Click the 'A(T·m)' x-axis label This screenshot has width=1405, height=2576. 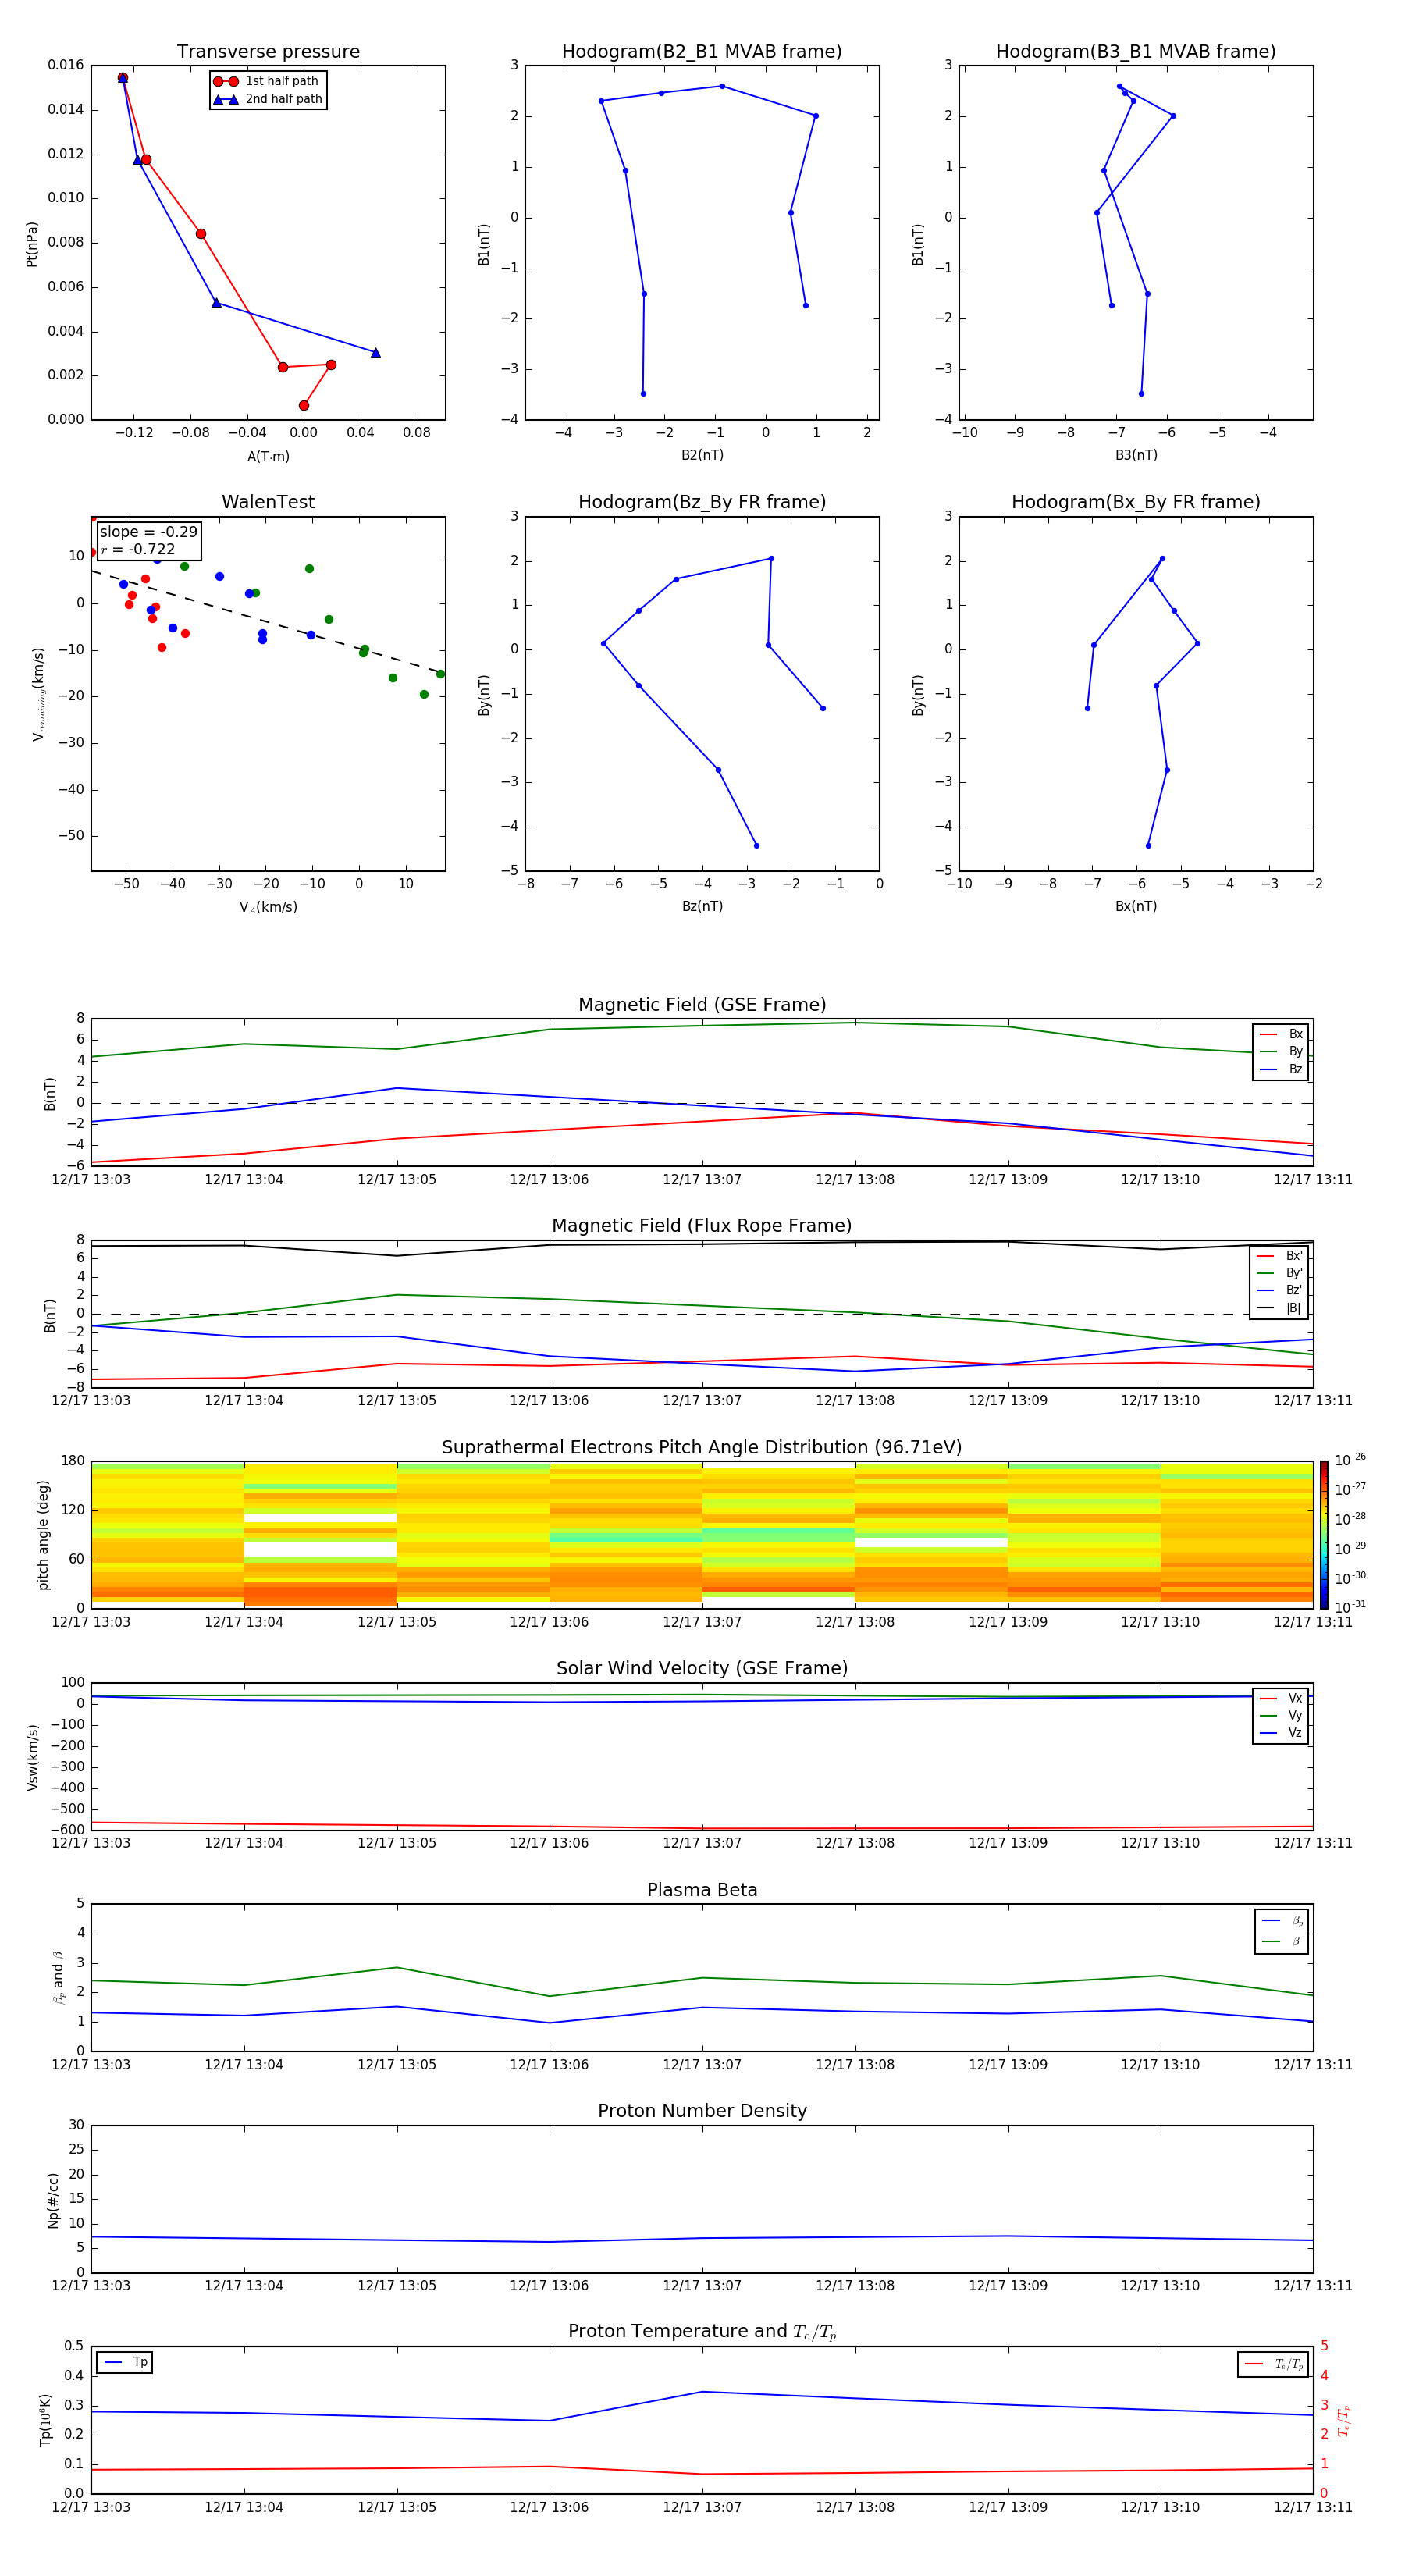click(268, 457)
